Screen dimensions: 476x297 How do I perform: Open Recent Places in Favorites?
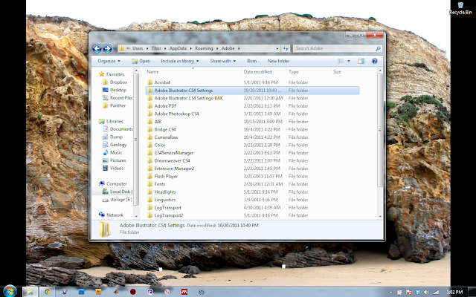pyautogui.click(x=118, y=98)
